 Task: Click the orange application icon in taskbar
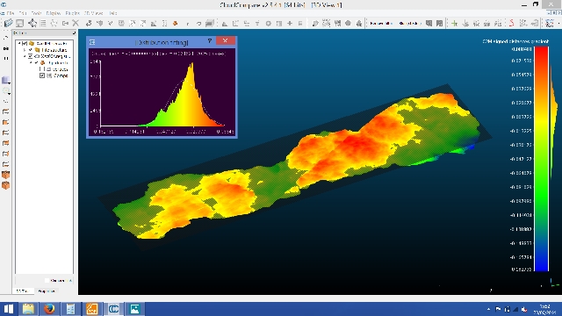click(91, 309)
